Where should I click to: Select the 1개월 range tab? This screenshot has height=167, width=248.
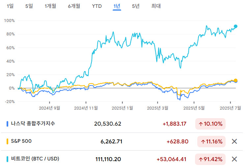pyautogui.click(x=50, y=6)
